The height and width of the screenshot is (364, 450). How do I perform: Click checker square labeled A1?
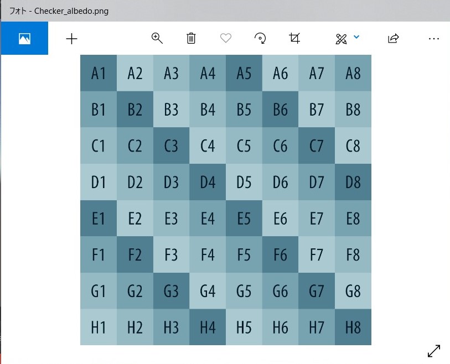pyautogui.click(x=99, y=73)
